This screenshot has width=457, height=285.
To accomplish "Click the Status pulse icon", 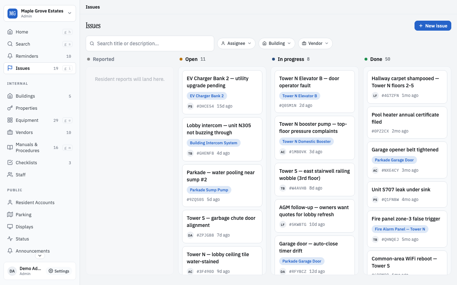I will click(x=10, y=239).
